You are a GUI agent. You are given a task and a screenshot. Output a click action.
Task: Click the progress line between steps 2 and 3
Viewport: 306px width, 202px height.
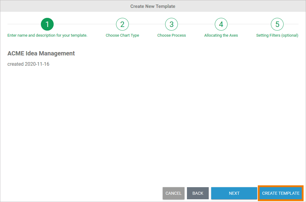[147, 24]
